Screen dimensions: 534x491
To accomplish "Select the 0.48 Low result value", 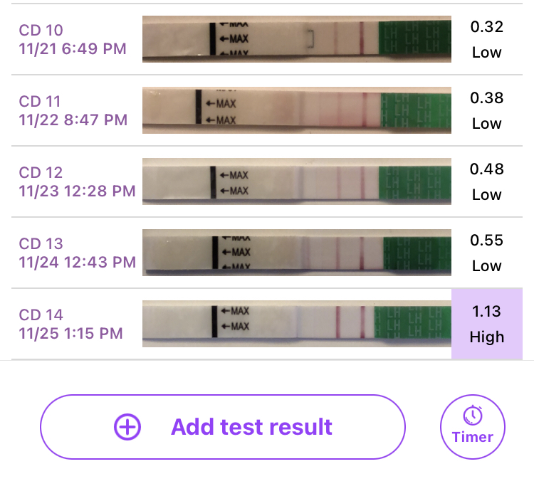I will [487, 181].
